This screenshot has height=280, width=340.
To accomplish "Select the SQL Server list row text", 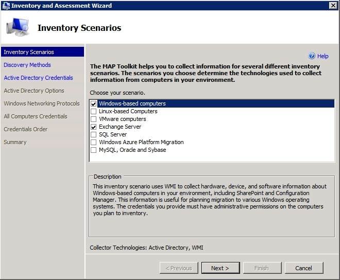I will click(113, 134).
